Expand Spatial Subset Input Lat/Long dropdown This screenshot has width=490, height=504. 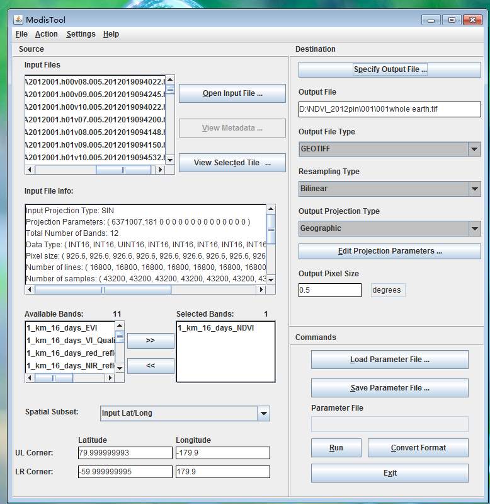[x=263, y=413]
